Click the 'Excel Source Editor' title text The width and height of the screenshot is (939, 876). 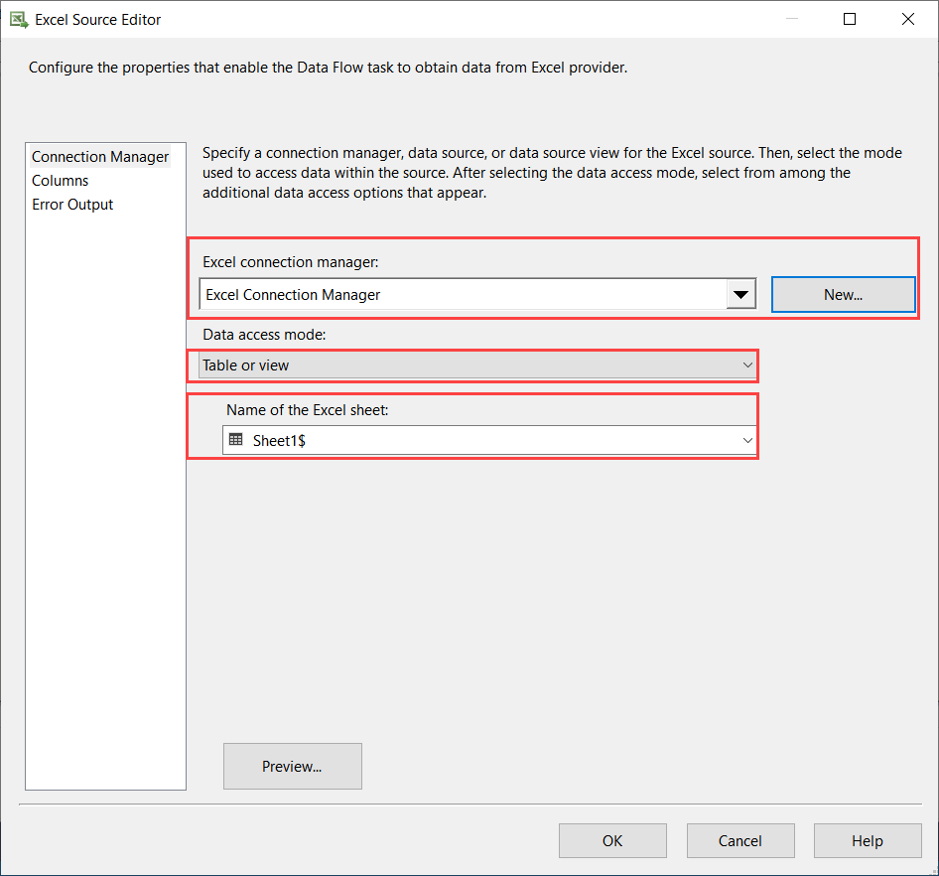point(98,20)
